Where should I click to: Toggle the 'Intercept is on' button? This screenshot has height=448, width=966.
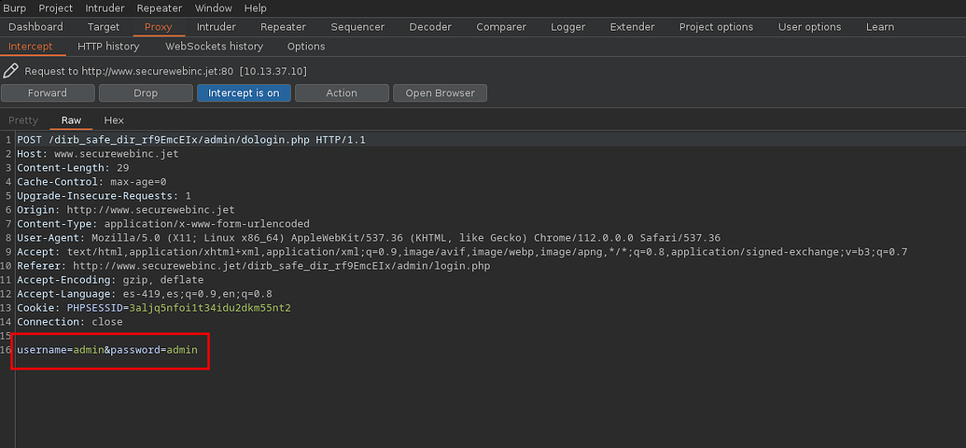(x=244, y=93)
